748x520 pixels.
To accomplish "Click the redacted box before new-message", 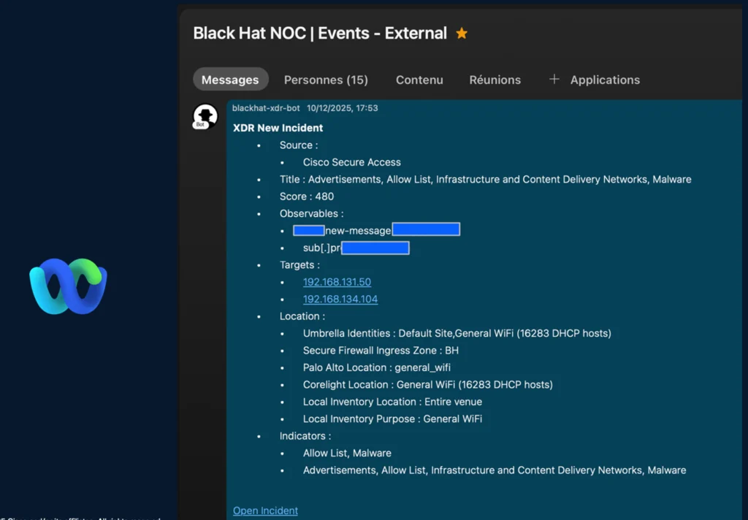I will (309, 230).
